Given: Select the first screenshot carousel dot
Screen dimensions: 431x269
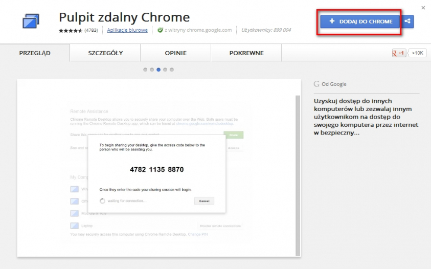Looking at the screenshot, I should tap(145, 70).
